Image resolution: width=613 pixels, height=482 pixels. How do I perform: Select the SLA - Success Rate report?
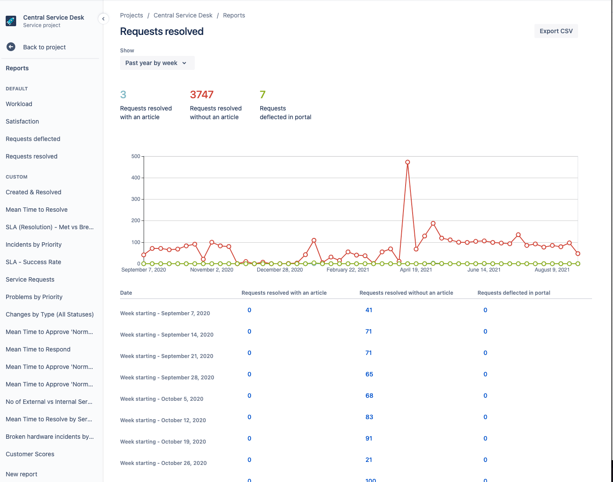[x=33, y=262]
